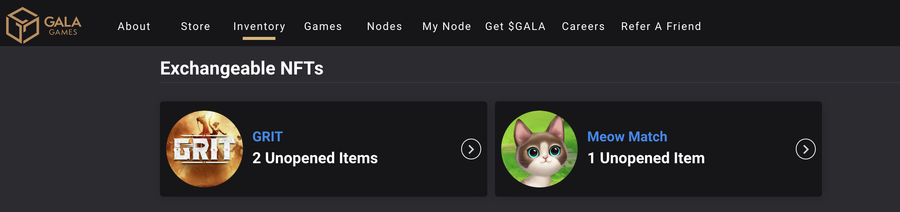Select the Inventory tab
The image size is (900, 212).
tap(259, 26)
